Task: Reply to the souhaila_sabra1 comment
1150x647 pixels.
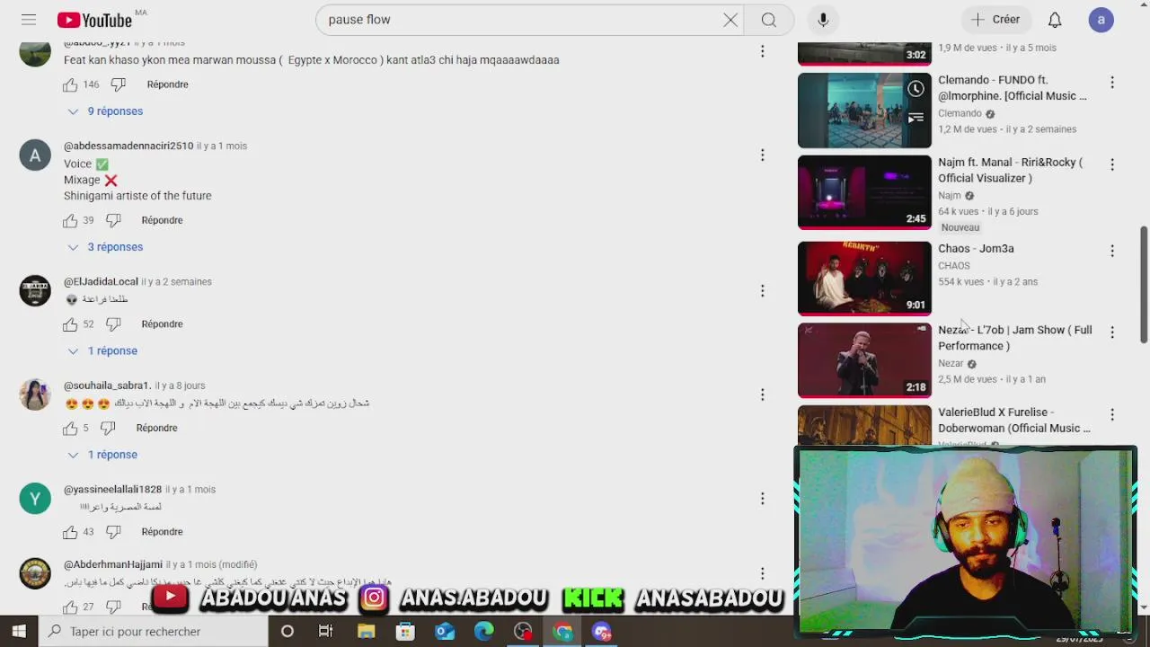Action: pos(156,429)
